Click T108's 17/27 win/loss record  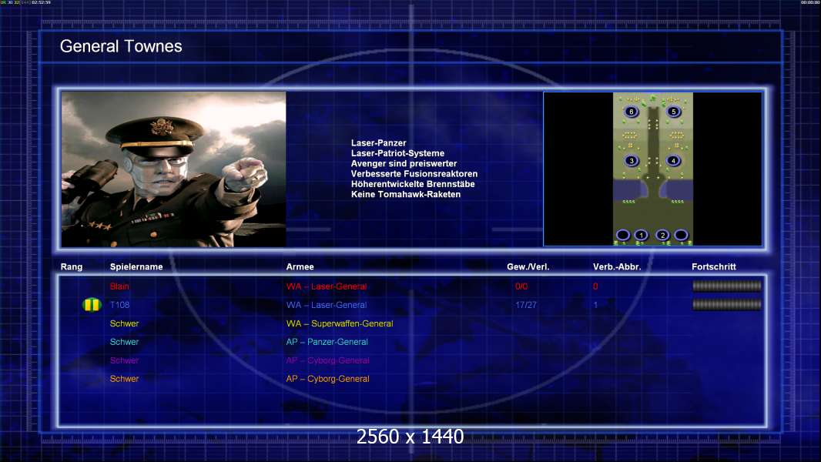[x=526, y=305]
